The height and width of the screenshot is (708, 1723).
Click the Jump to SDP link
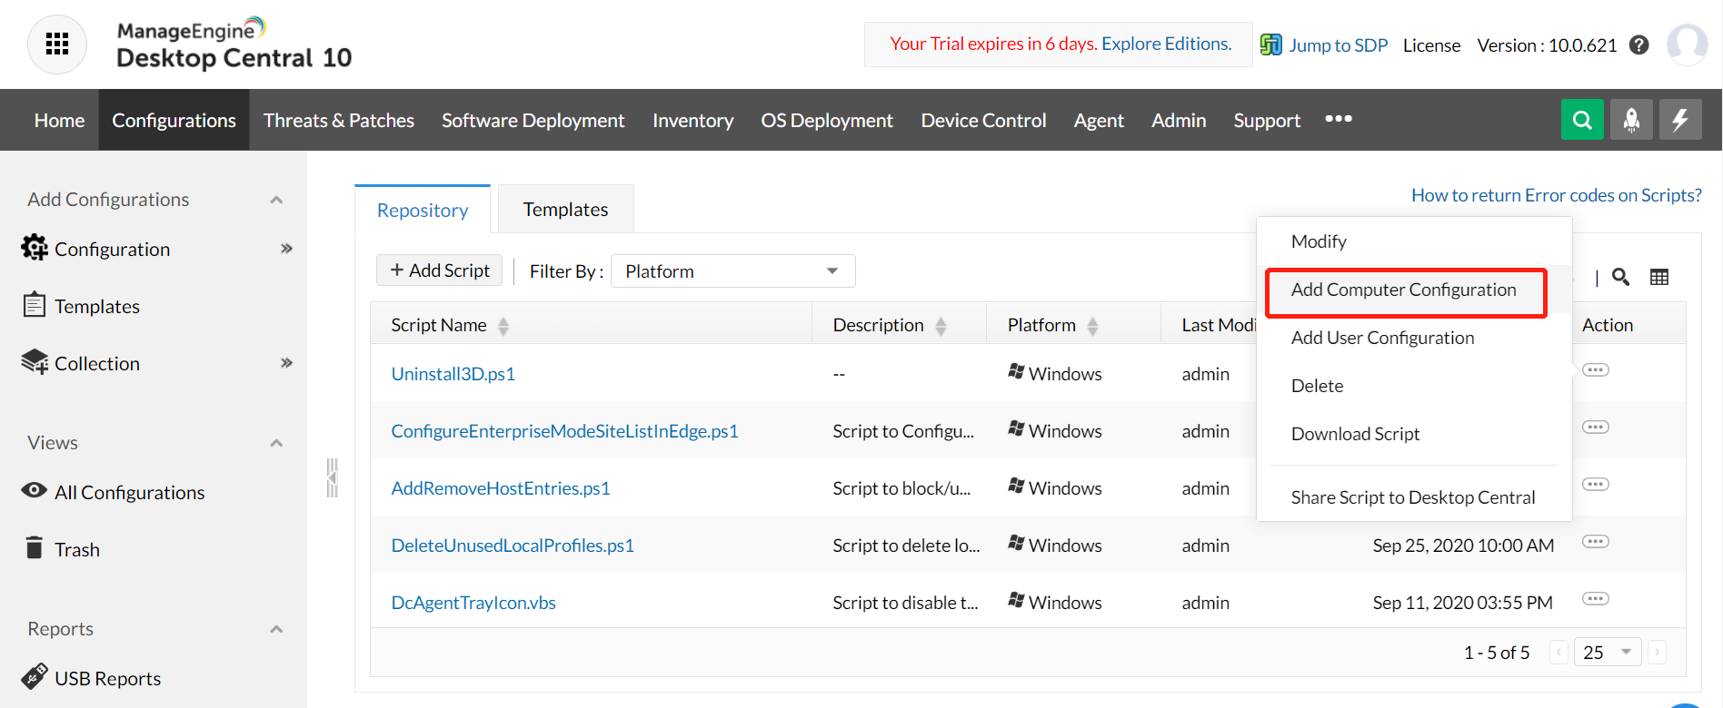(1339, 45)
